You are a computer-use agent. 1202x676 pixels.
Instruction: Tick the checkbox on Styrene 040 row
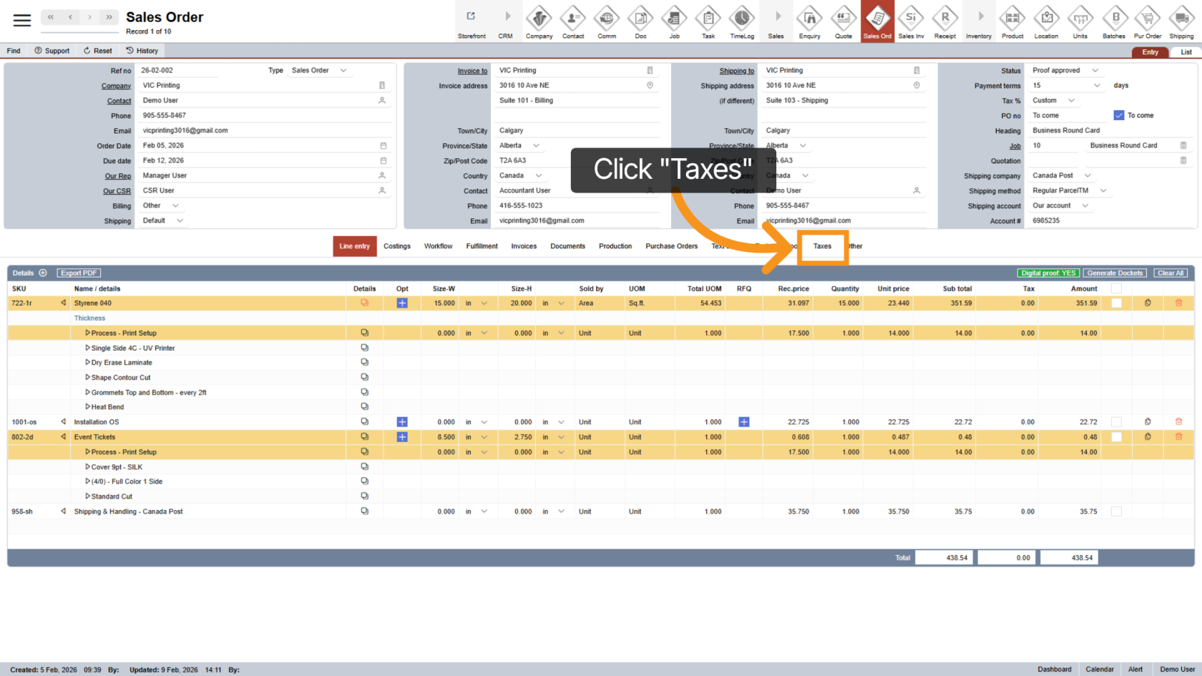pyautogui.click(x=1116, y=303)
